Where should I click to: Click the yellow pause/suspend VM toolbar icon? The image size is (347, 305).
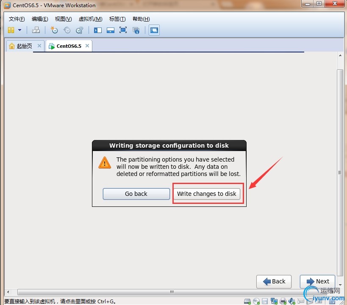[x=11, y=30]
